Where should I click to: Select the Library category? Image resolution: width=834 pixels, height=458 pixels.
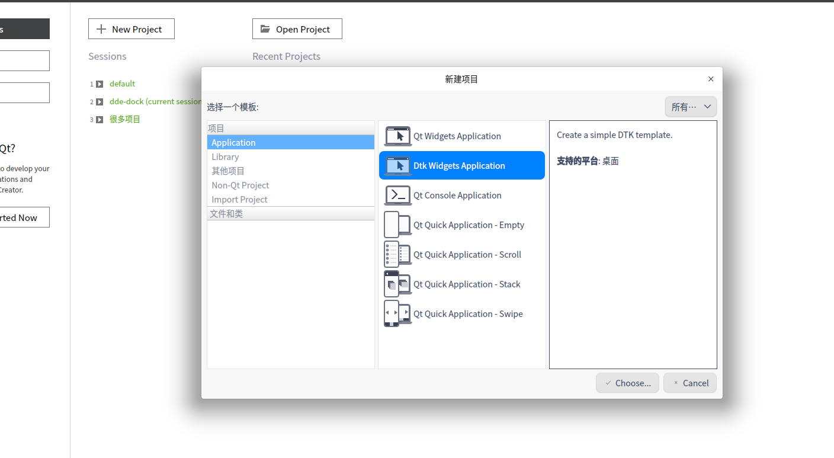coord(291,156)
